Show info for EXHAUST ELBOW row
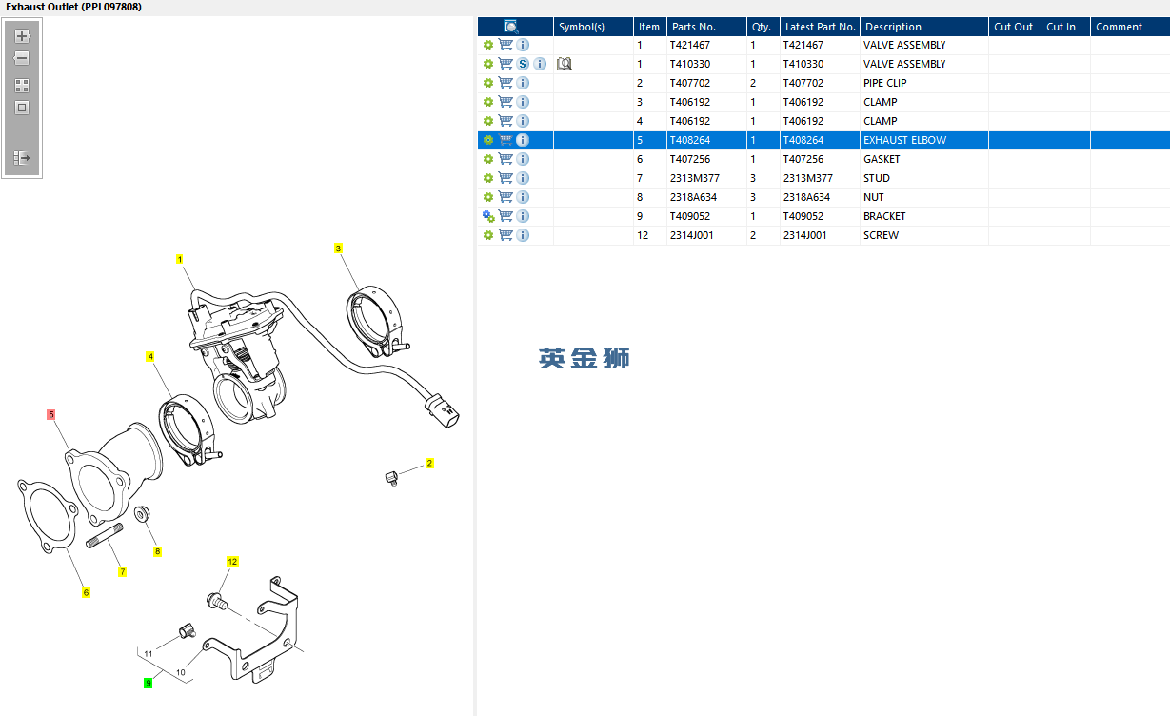 [523, 140]
